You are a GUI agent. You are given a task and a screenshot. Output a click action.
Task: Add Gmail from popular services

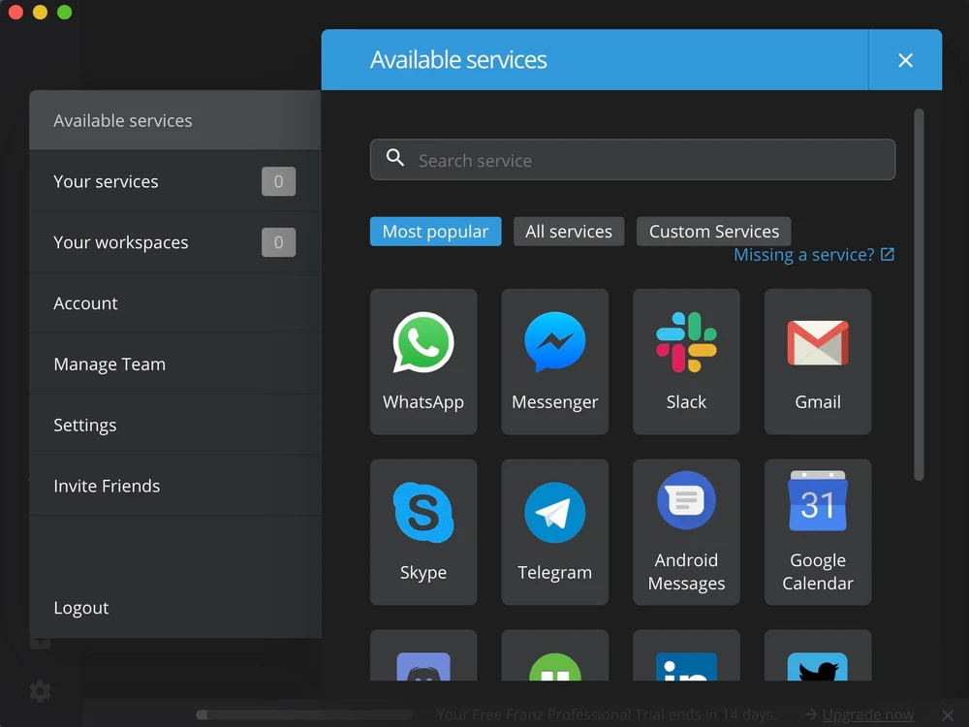817,361
